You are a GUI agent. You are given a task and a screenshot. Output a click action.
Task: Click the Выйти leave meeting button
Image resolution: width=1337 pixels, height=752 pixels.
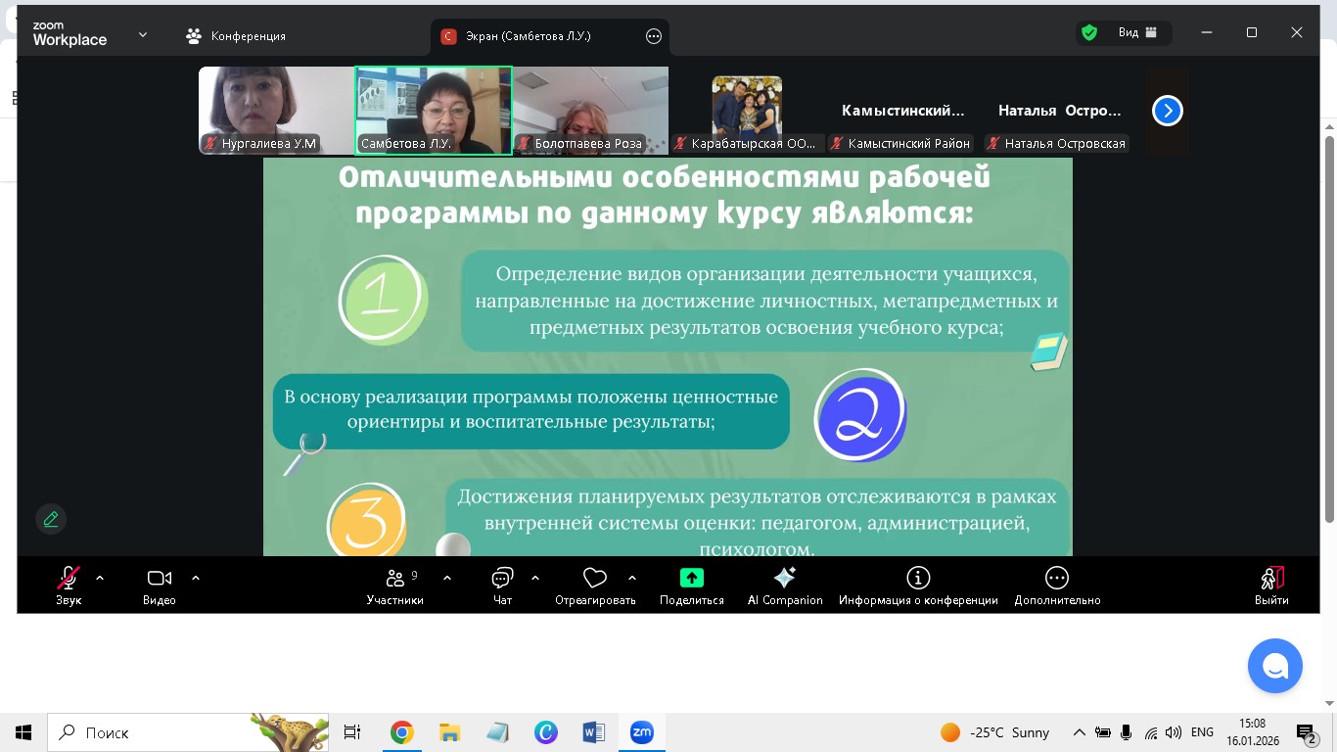(1271, 585)
